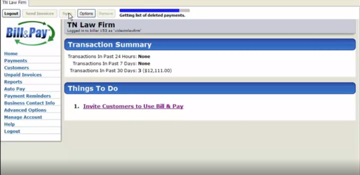Click 'Getting list of deleted payments.' status text
The image size is (360, 175).
[152, 16]
